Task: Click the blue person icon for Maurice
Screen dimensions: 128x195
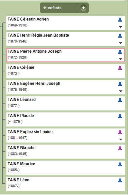Action: click(120, 164)
